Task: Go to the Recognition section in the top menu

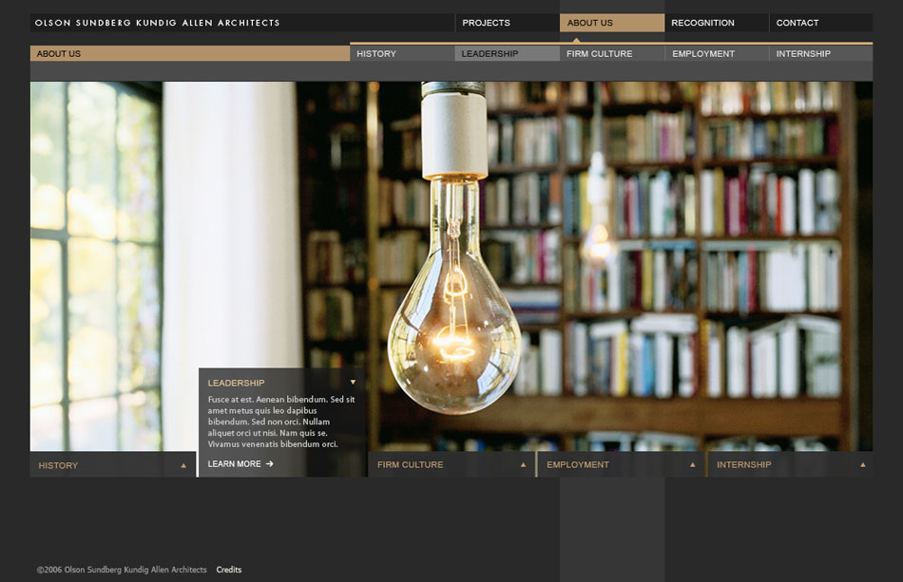Action: click(702, 23)
